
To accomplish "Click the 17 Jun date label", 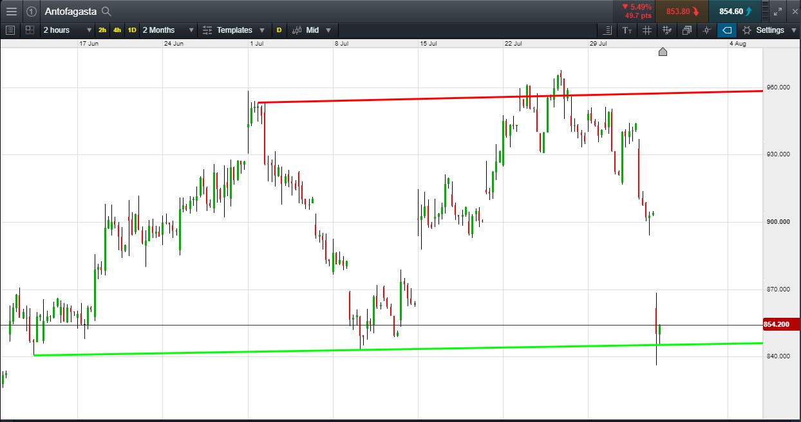I will coord(88,44).
